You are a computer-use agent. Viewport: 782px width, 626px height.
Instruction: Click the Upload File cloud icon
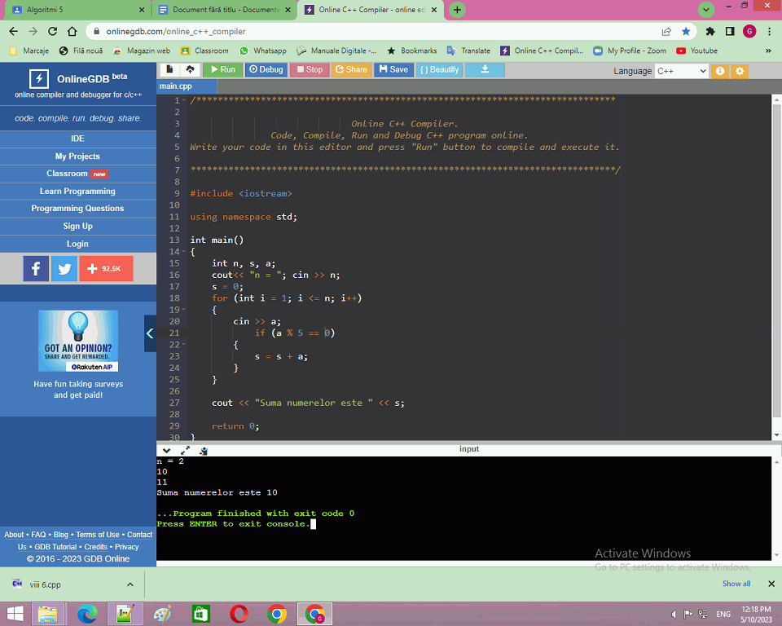190,70
